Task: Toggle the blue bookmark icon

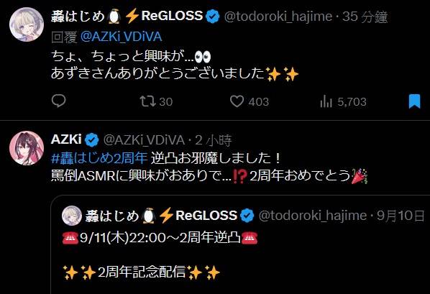Action: coord(415,101)
